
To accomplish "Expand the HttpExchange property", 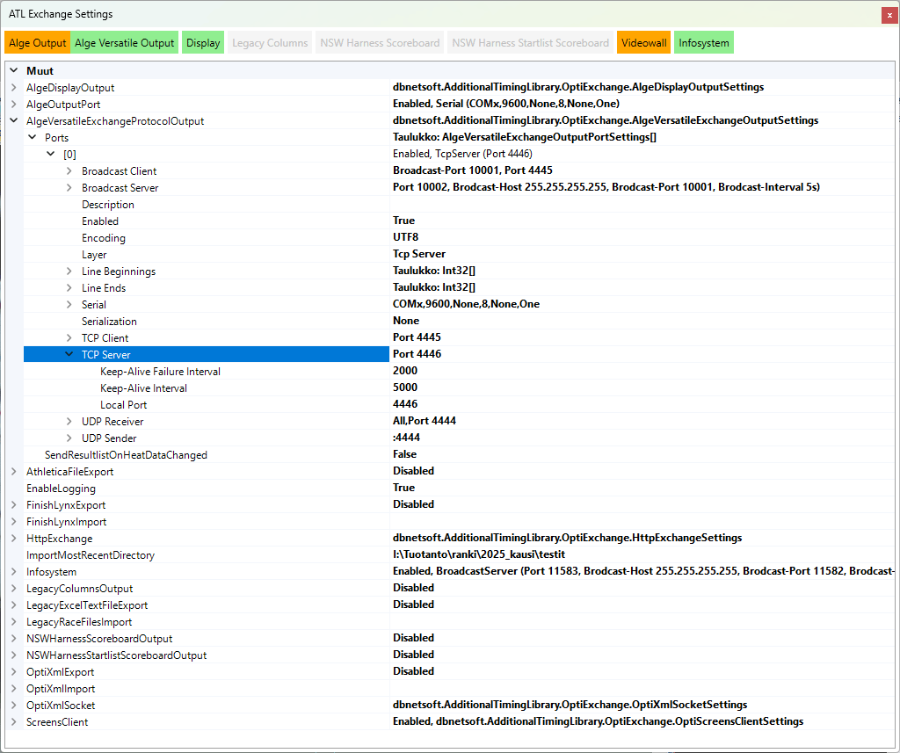I will [x=14, y=539].
